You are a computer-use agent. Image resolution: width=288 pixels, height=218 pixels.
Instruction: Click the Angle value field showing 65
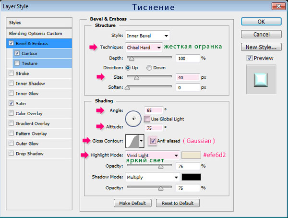tap(154, 110)
